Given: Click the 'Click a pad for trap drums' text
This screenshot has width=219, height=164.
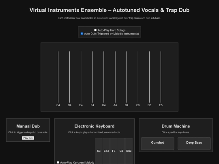Looking at the screenshot, I should pos(176,132).
